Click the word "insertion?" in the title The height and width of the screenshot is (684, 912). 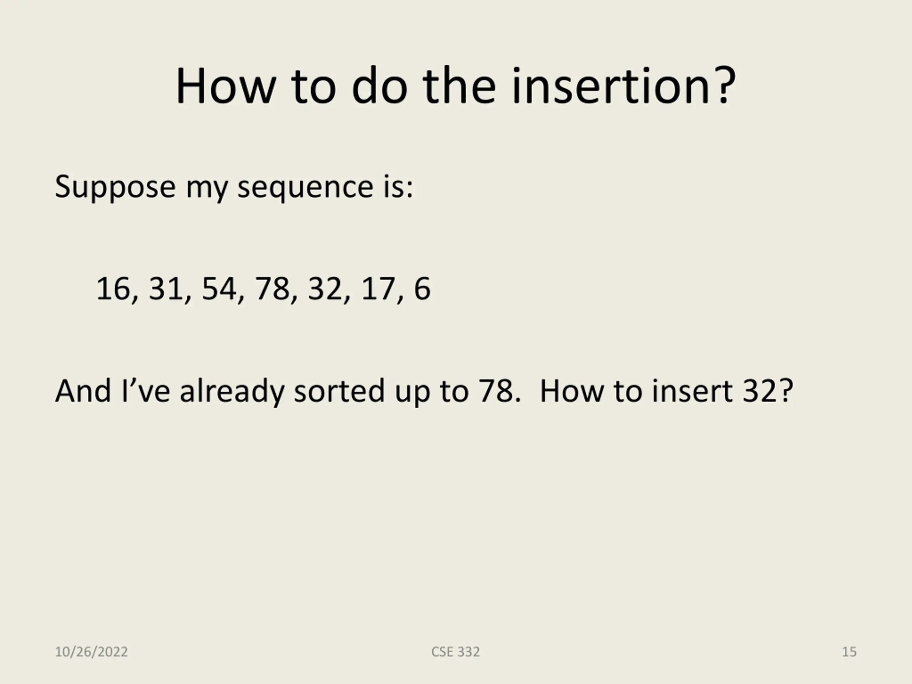[x=623, y=87]
